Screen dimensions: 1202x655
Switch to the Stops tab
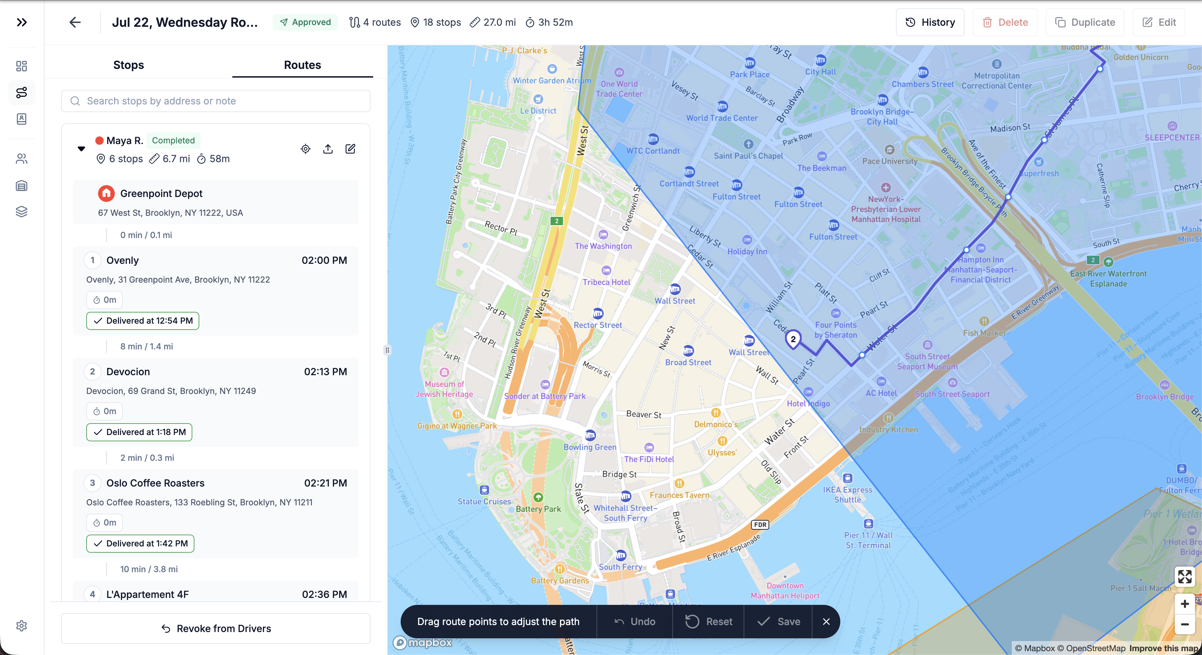click(x=128, y=65)
